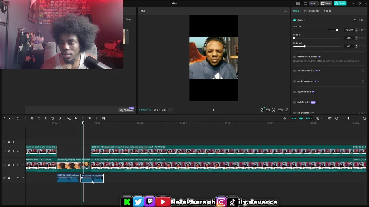Enable Reduce noise checkbox
This screenshot has width=369, height=207.
pyautogui.click(x=295, y=92)
